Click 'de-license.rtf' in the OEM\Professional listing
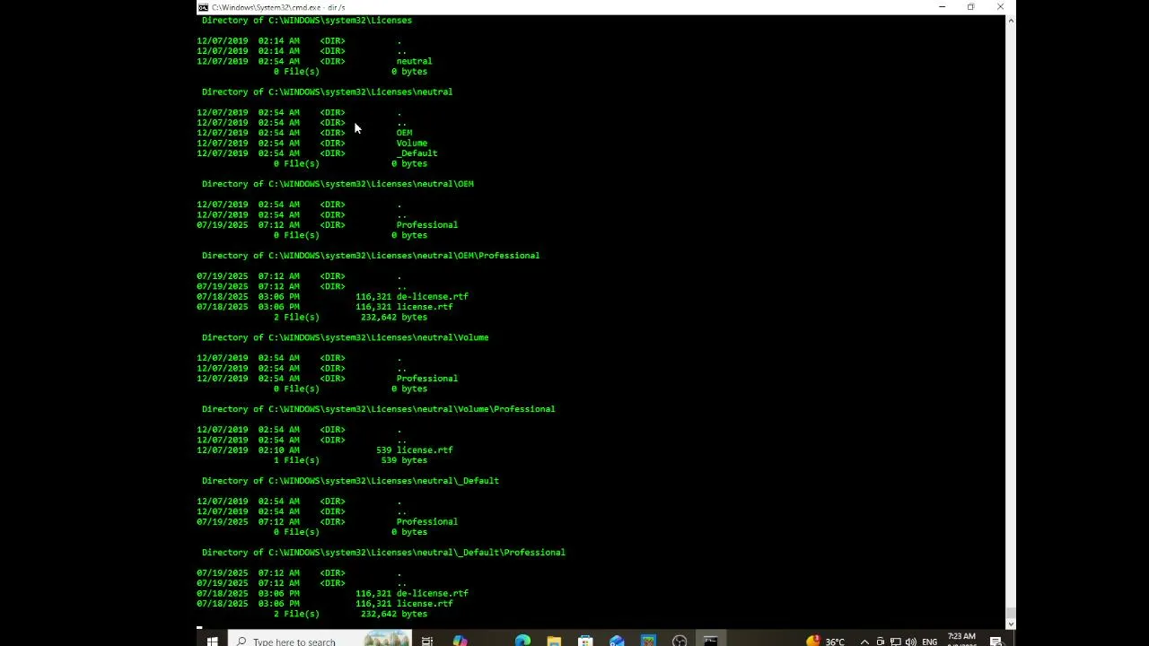 tap(432, 297)
